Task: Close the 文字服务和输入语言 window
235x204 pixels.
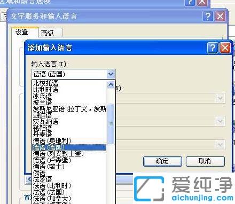Action: (x=220, y=17)
